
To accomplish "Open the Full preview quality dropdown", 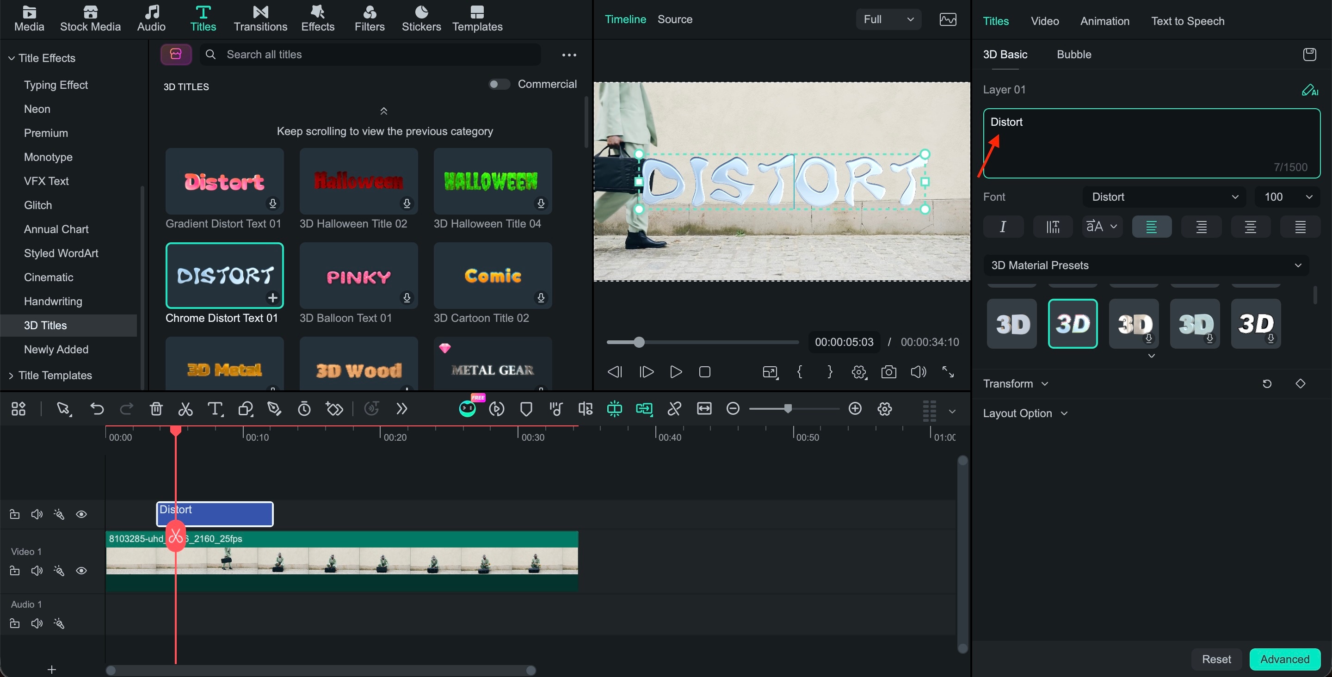I will (888, 19).
